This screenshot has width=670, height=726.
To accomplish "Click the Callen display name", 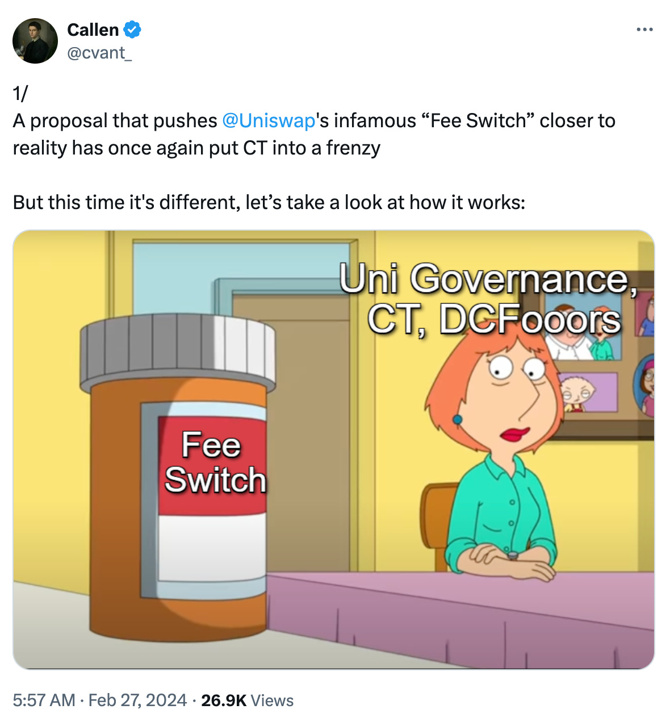I will 93,30.
